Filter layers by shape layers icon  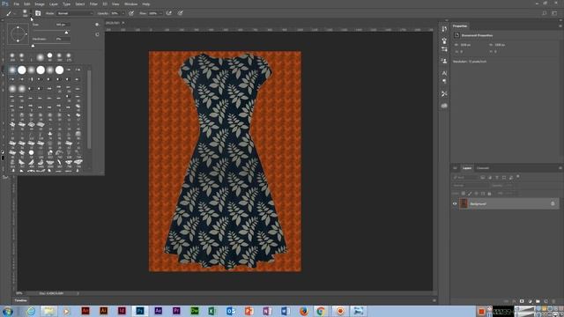tap(504, 178)
